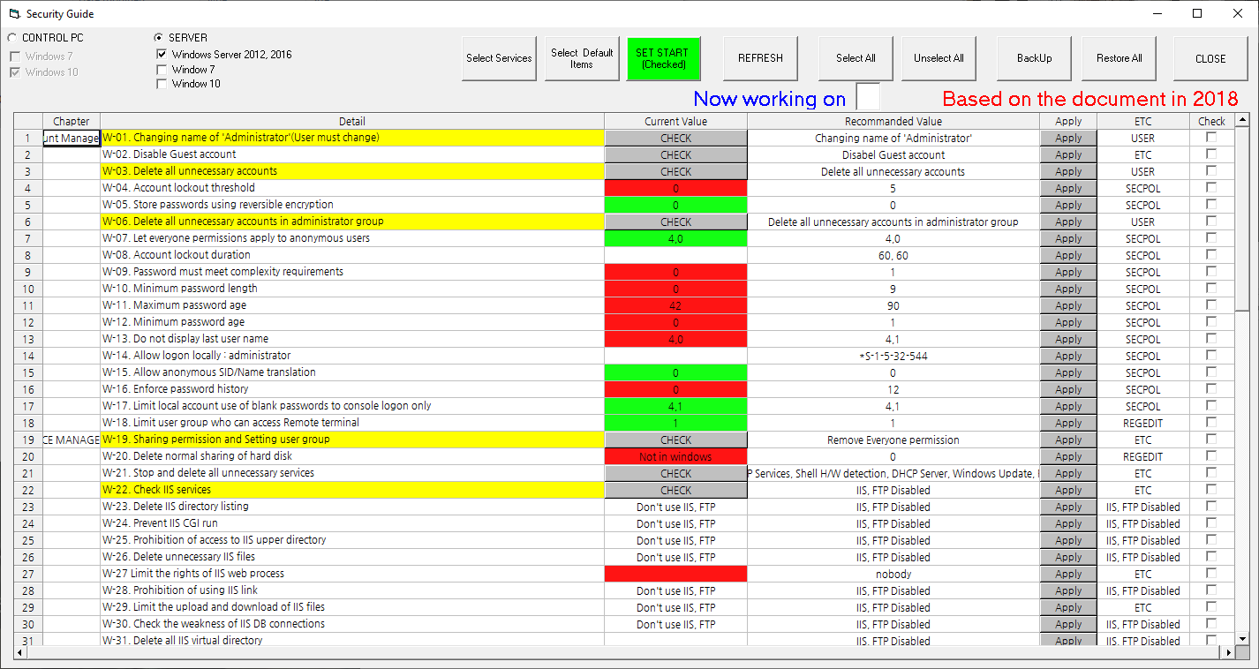1259x669 pixels.
Task: Click the REFRESH button
Action: (760, 58)
